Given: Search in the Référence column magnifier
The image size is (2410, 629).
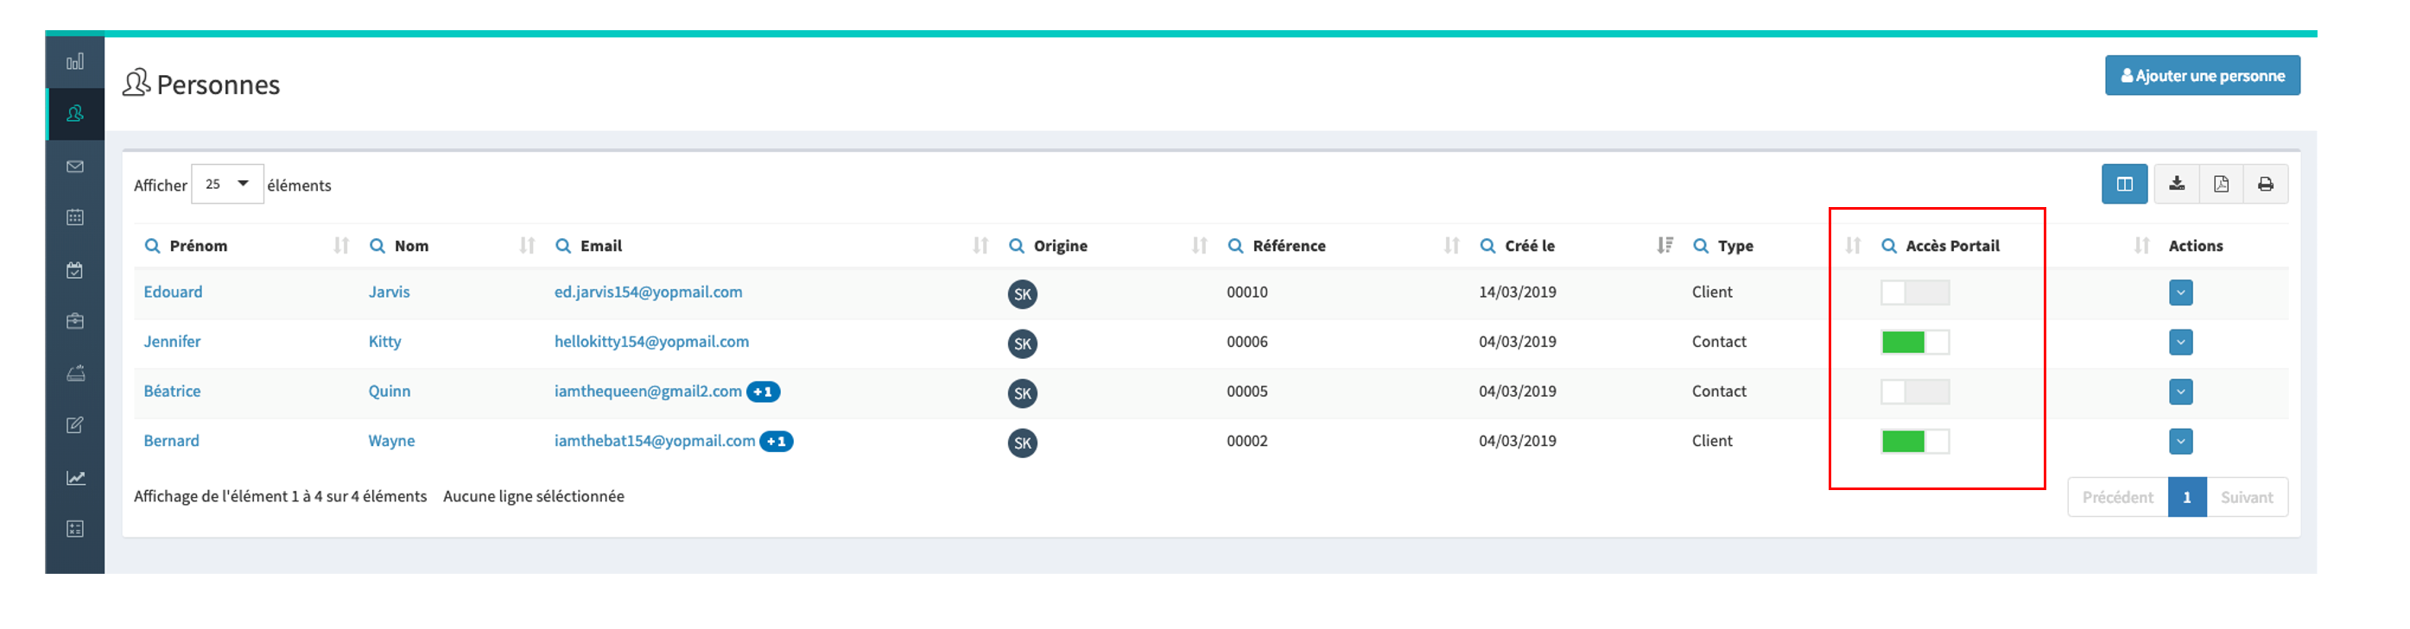Looking at the screenshot, I should coord(1236,246).
